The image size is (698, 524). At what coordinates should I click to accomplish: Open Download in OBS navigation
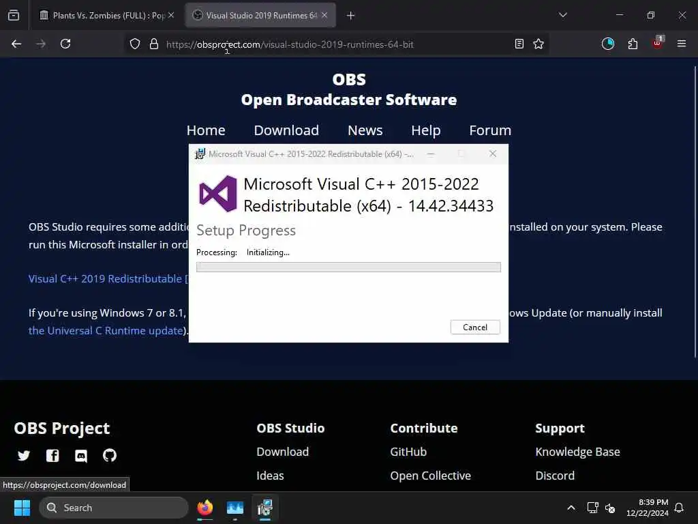[286, 130]
